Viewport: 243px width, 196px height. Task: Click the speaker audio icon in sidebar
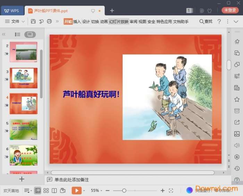[x=237, y=145]
